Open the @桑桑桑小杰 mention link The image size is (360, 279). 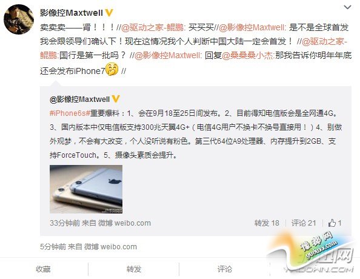tap(248, 55)
